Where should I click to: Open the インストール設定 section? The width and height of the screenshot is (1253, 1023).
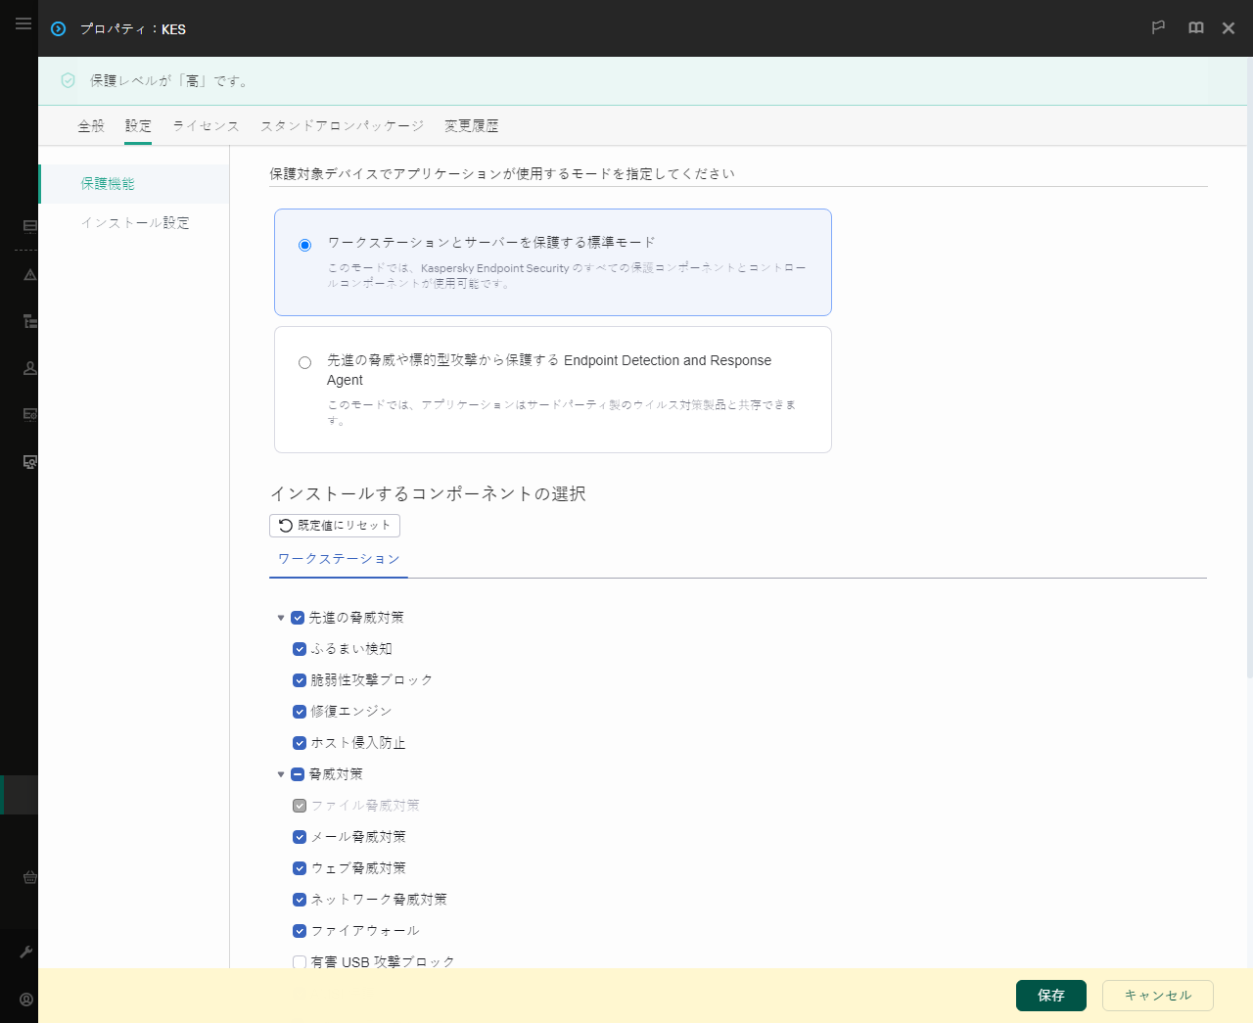click(x=135, y=223)
